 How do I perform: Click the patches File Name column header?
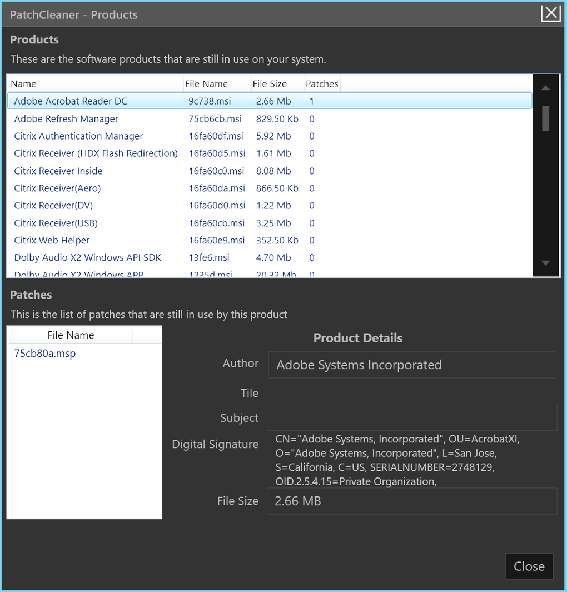tap(71, 335)
